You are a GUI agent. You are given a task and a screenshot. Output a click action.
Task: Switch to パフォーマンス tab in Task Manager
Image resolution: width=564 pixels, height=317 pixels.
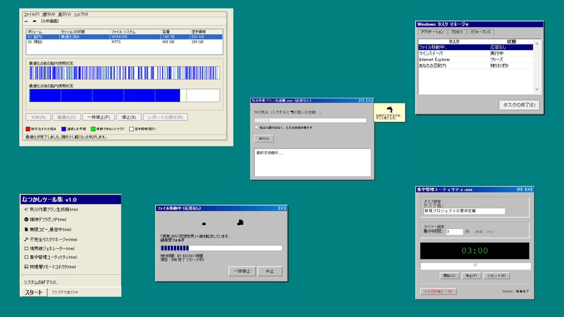tap(480, 32)
